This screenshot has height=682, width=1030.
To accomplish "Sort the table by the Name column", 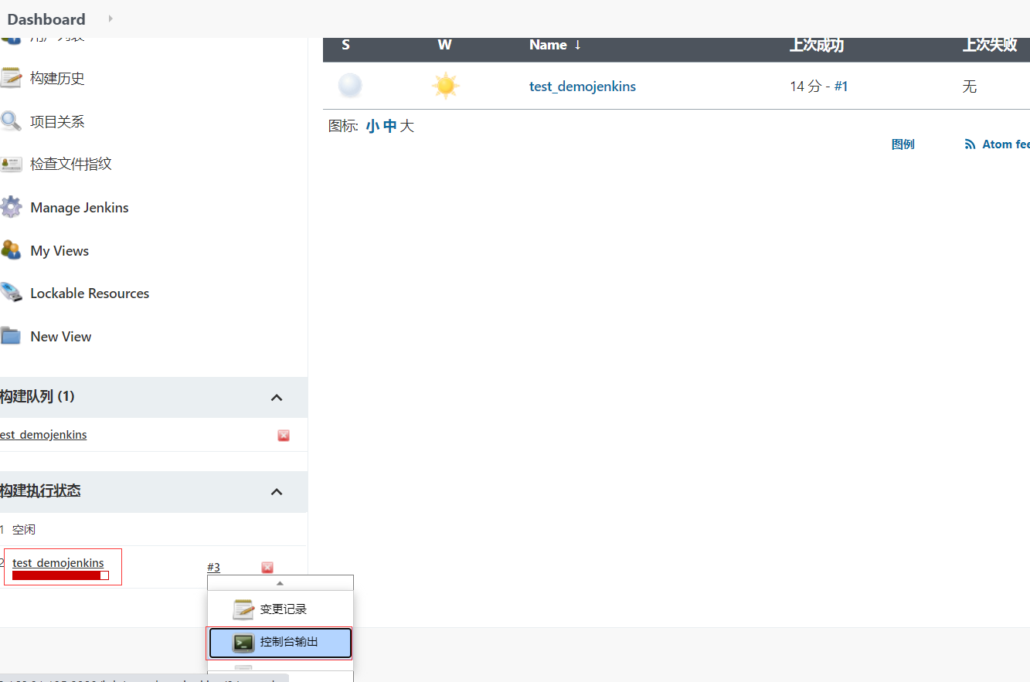I will point(555,45).
